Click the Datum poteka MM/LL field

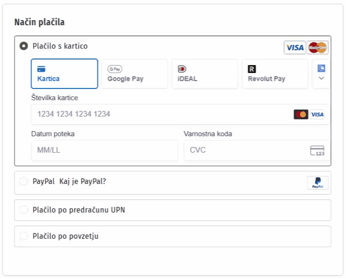point(104,150)
